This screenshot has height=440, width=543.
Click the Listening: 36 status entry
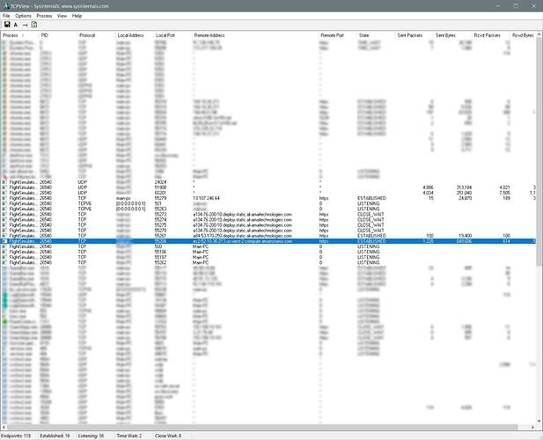[x=91, y=436]
